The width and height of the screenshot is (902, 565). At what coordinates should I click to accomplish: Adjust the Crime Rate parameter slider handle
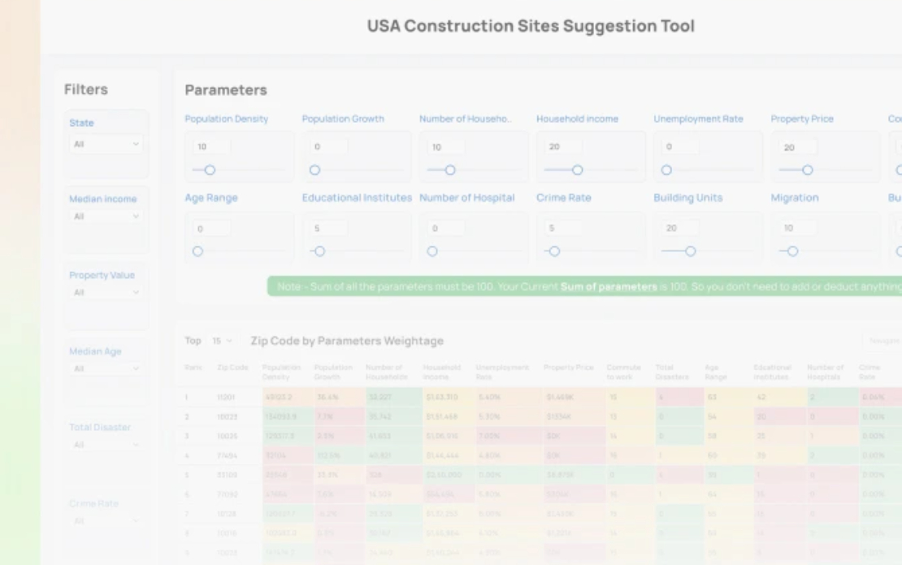point(554,251)
